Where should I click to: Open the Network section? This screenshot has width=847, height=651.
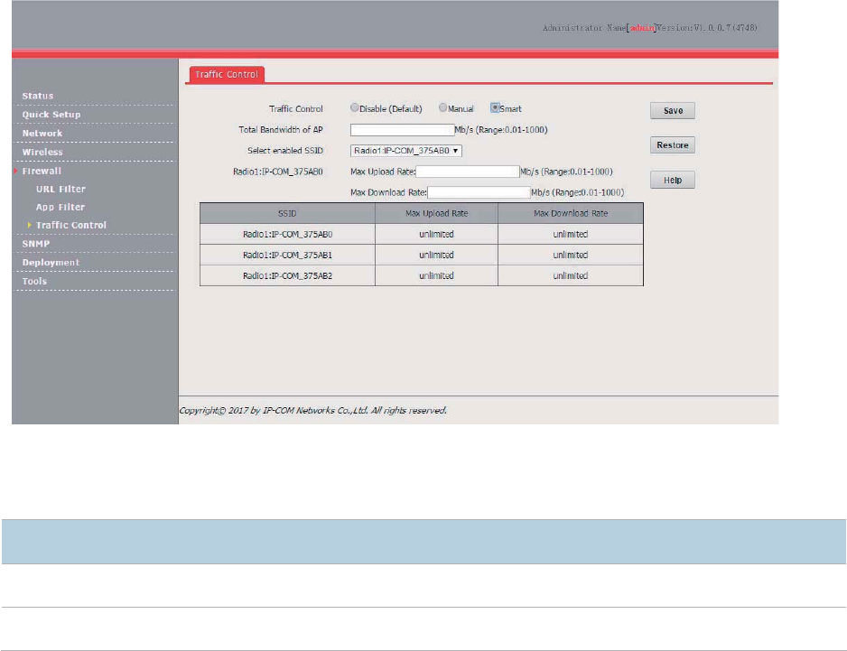pos(42,134)
